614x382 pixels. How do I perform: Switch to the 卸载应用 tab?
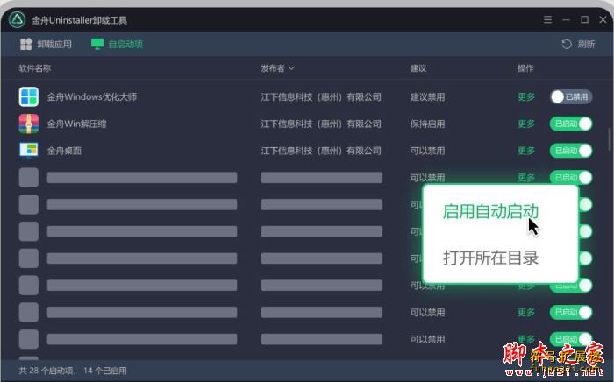coord(46,44)
